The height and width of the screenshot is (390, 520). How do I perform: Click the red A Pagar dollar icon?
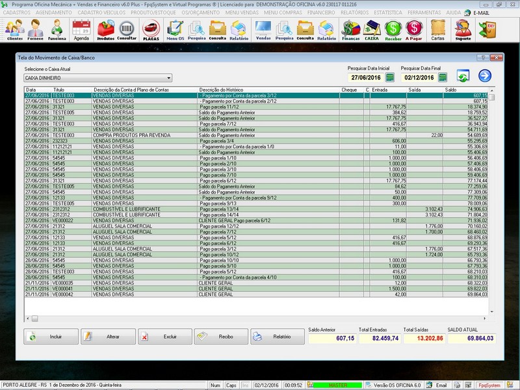click(x=414, y=30)
